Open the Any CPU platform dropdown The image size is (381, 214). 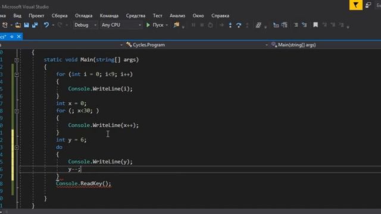(121, 25)
